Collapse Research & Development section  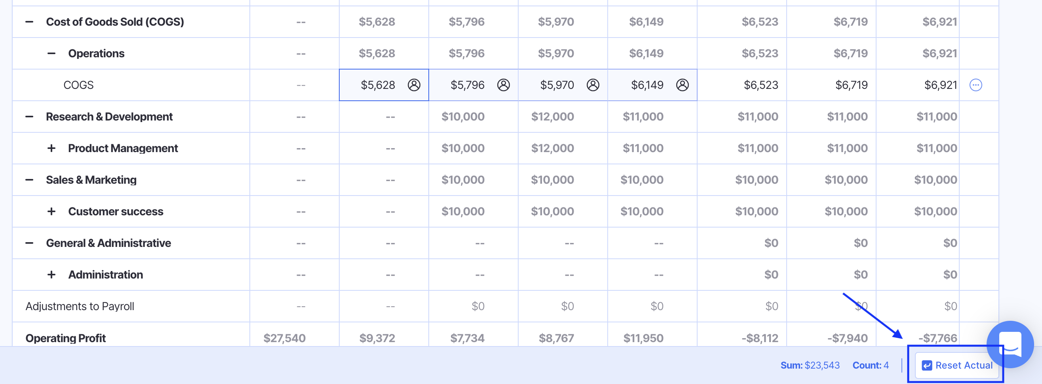[29, 117]
